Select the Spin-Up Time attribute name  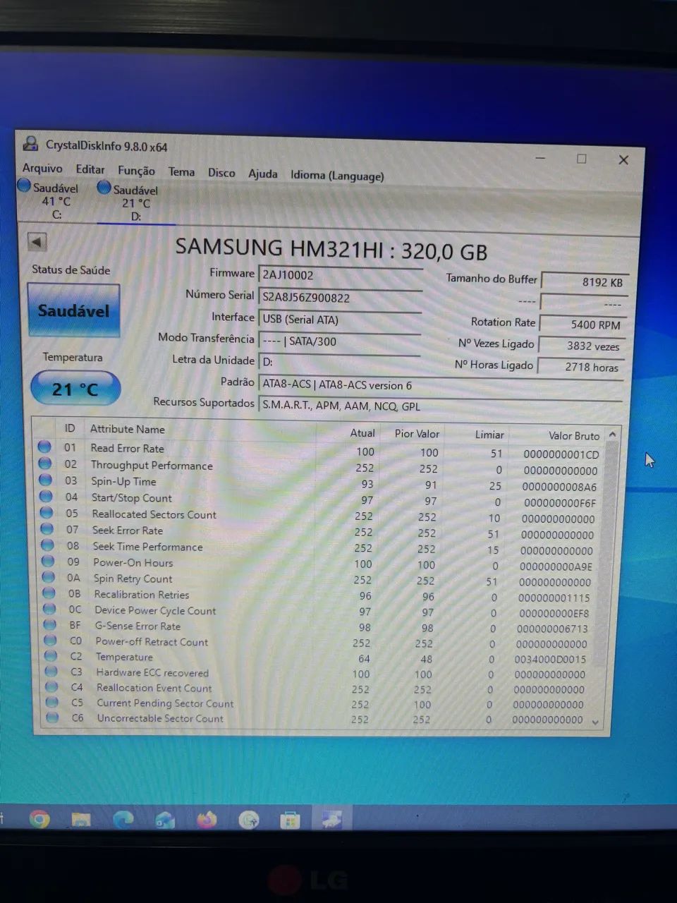(x=124, y=481)
